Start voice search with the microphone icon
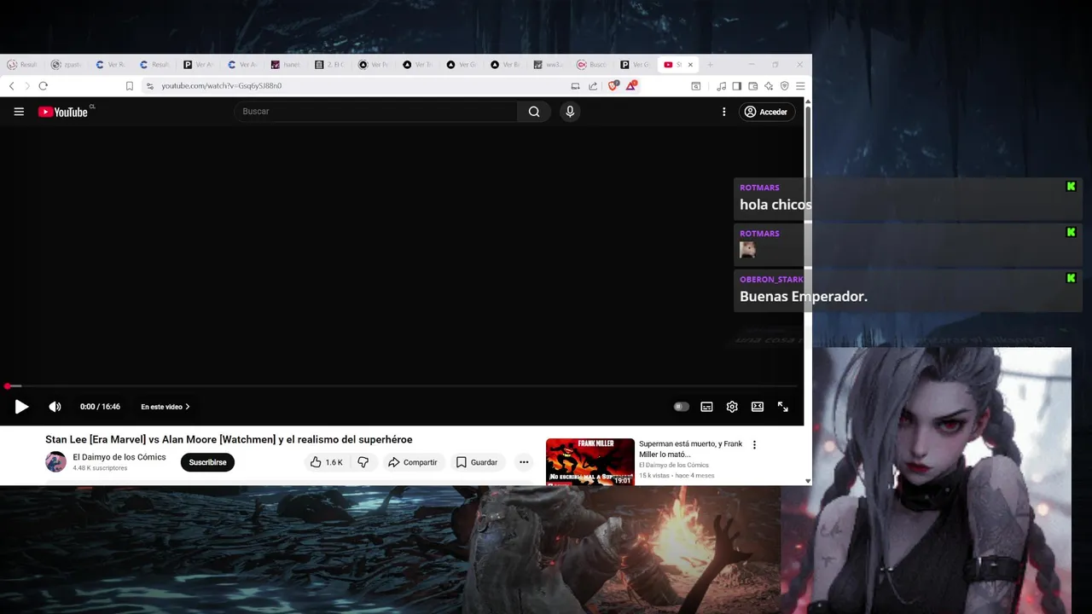Screen dimensions: 1092x614 [570, 112]
